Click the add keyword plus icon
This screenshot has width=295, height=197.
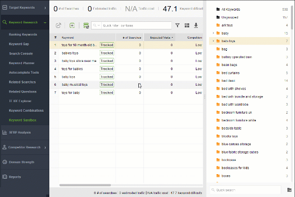click(72, 25)
